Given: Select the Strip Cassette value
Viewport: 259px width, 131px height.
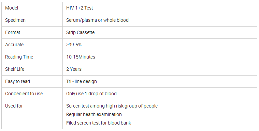Looking at the screenshot, I should coord(80,32).
